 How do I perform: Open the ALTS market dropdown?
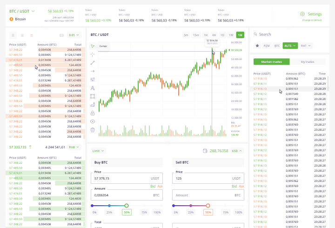click(x=291, y=46)
